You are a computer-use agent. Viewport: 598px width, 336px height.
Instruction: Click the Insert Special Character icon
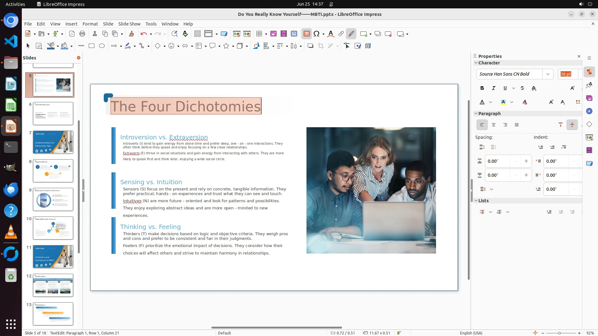tap(316, 34)
